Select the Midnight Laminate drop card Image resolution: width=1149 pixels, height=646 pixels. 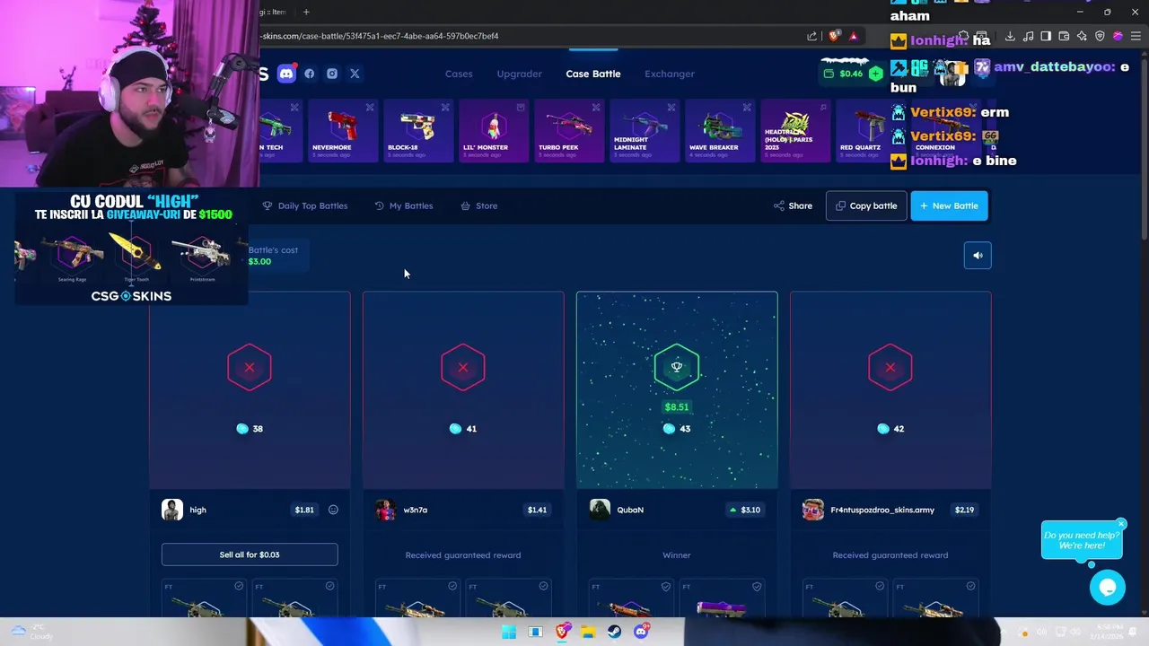pos(644,131)
